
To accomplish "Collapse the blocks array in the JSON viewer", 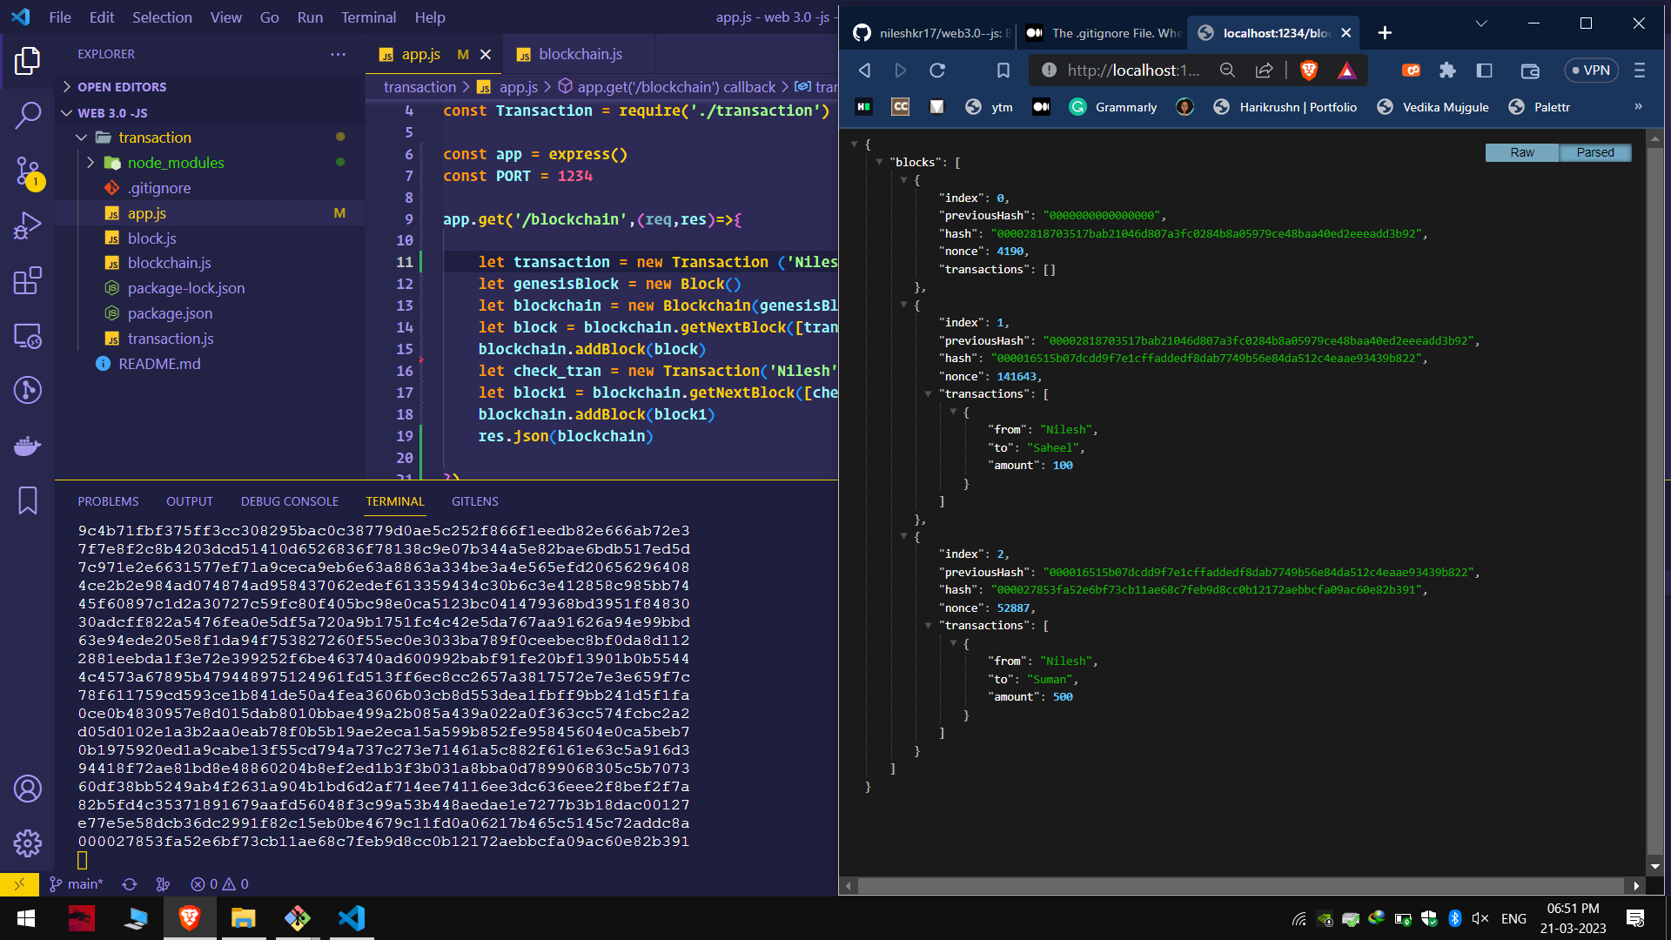I will 880,162.
